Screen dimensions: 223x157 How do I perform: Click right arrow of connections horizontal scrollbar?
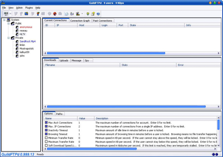219,53
